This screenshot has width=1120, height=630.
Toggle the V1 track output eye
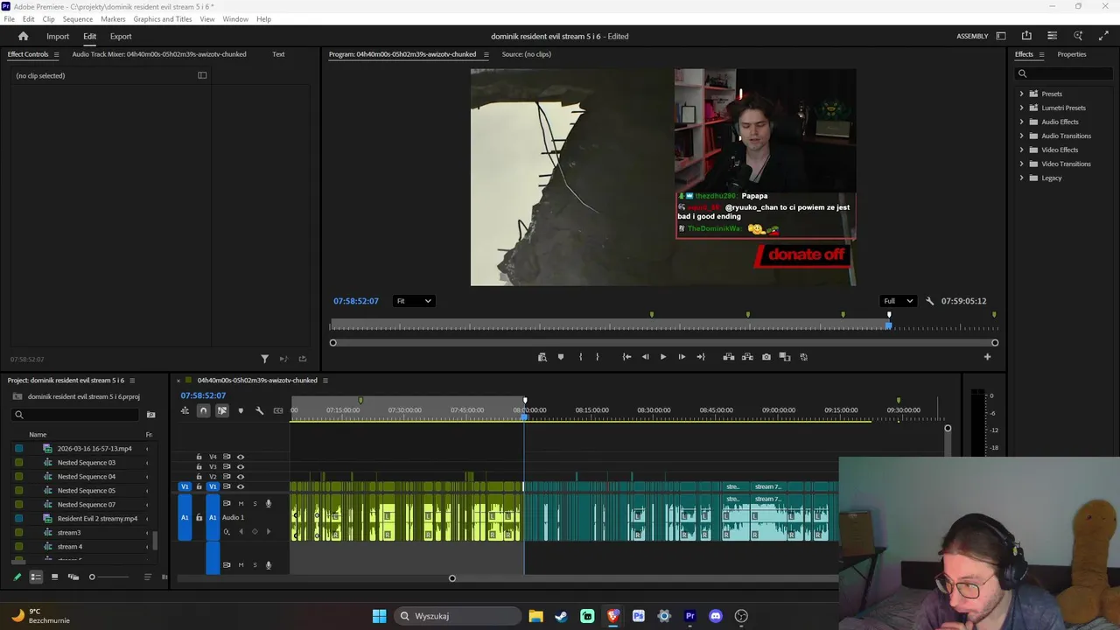coord(241,486)
